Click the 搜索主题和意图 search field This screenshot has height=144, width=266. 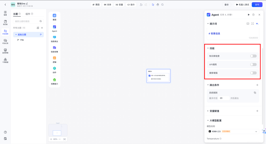click(x=28, y=21)
